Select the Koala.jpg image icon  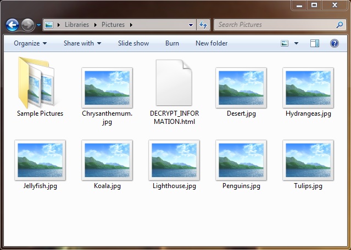pos(107,160)
